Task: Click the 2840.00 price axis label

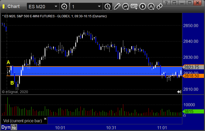Action: [x=191, y=41]
